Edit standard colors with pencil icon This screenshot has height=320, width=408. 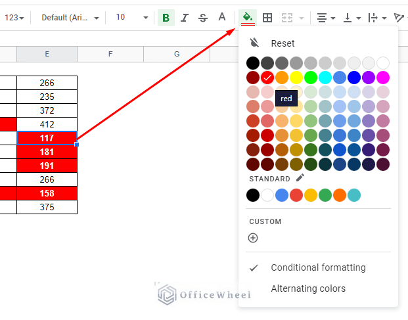[x=300, y=178]
